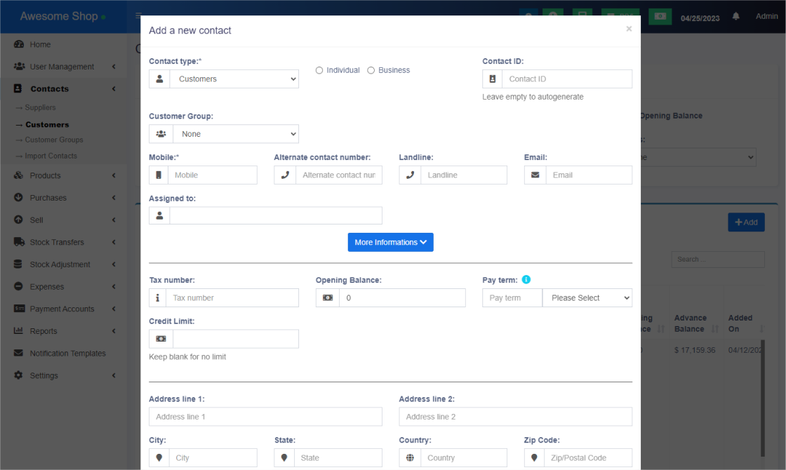The width and height of the screenshot is (786, 470).
Task: Expand the More Informations section
Action: [x=390, y=242]
